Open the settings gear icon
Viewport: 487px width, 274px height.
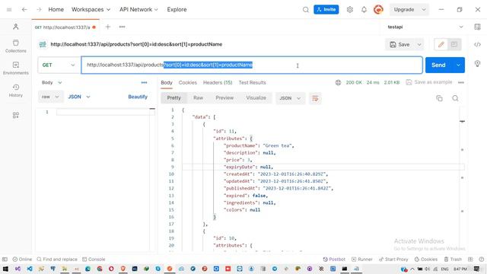tap(350, 10)
